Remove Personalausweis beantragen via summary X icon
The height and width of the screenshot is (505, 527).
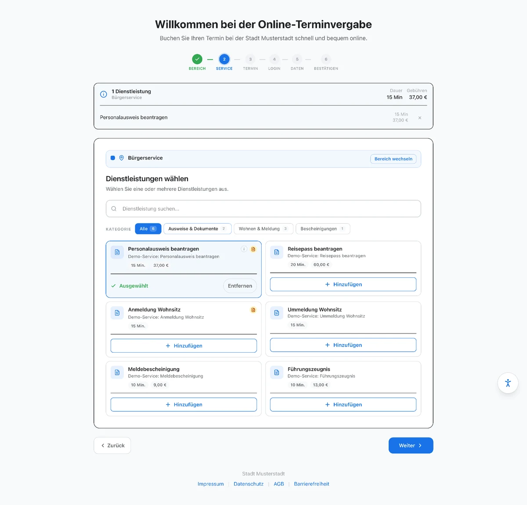tap(420, 118)
